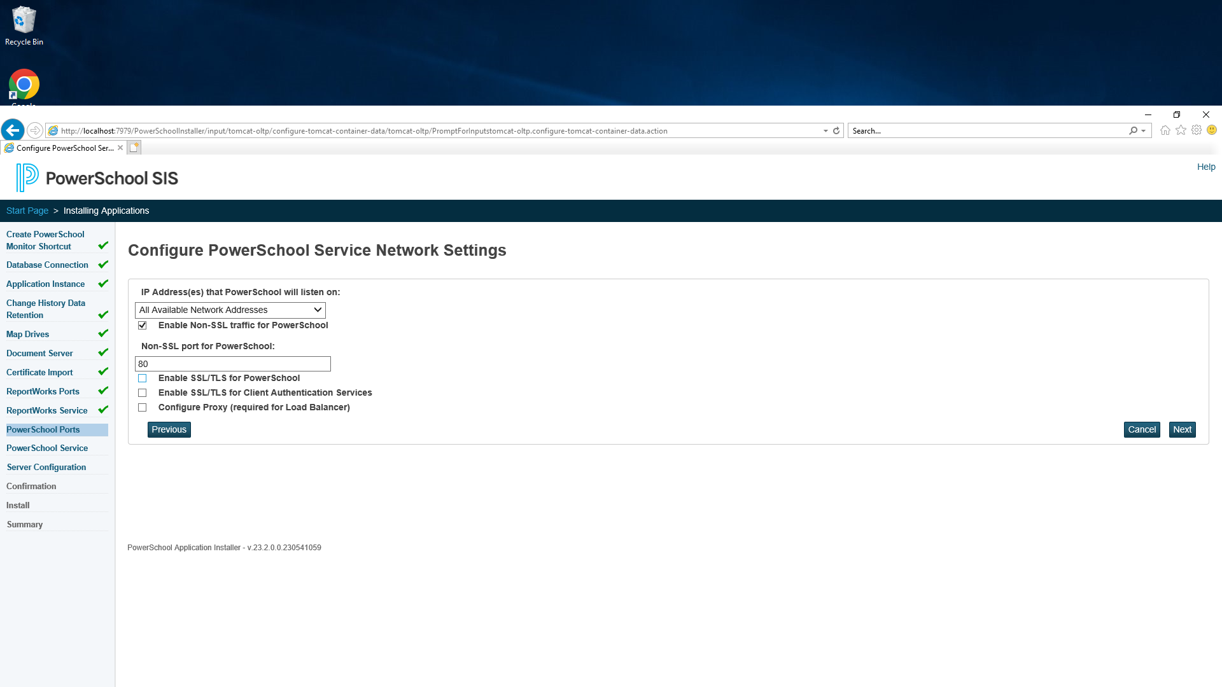
Task: Click the green check beside ReportWorks Ports
Action: click(103, 391)
